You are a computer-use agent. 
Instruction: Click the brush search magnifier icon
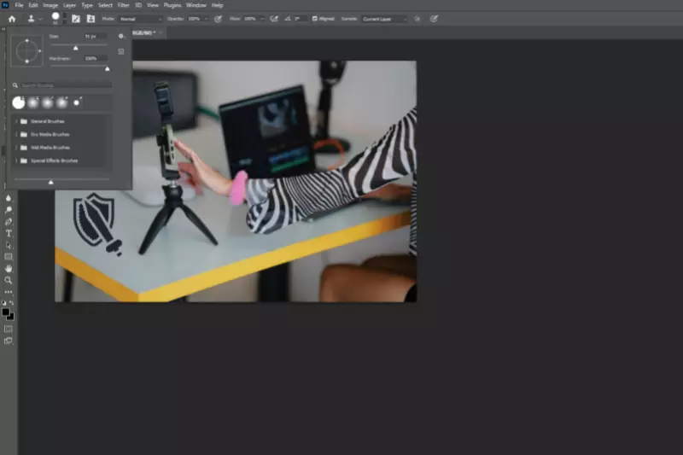point(15,85)
